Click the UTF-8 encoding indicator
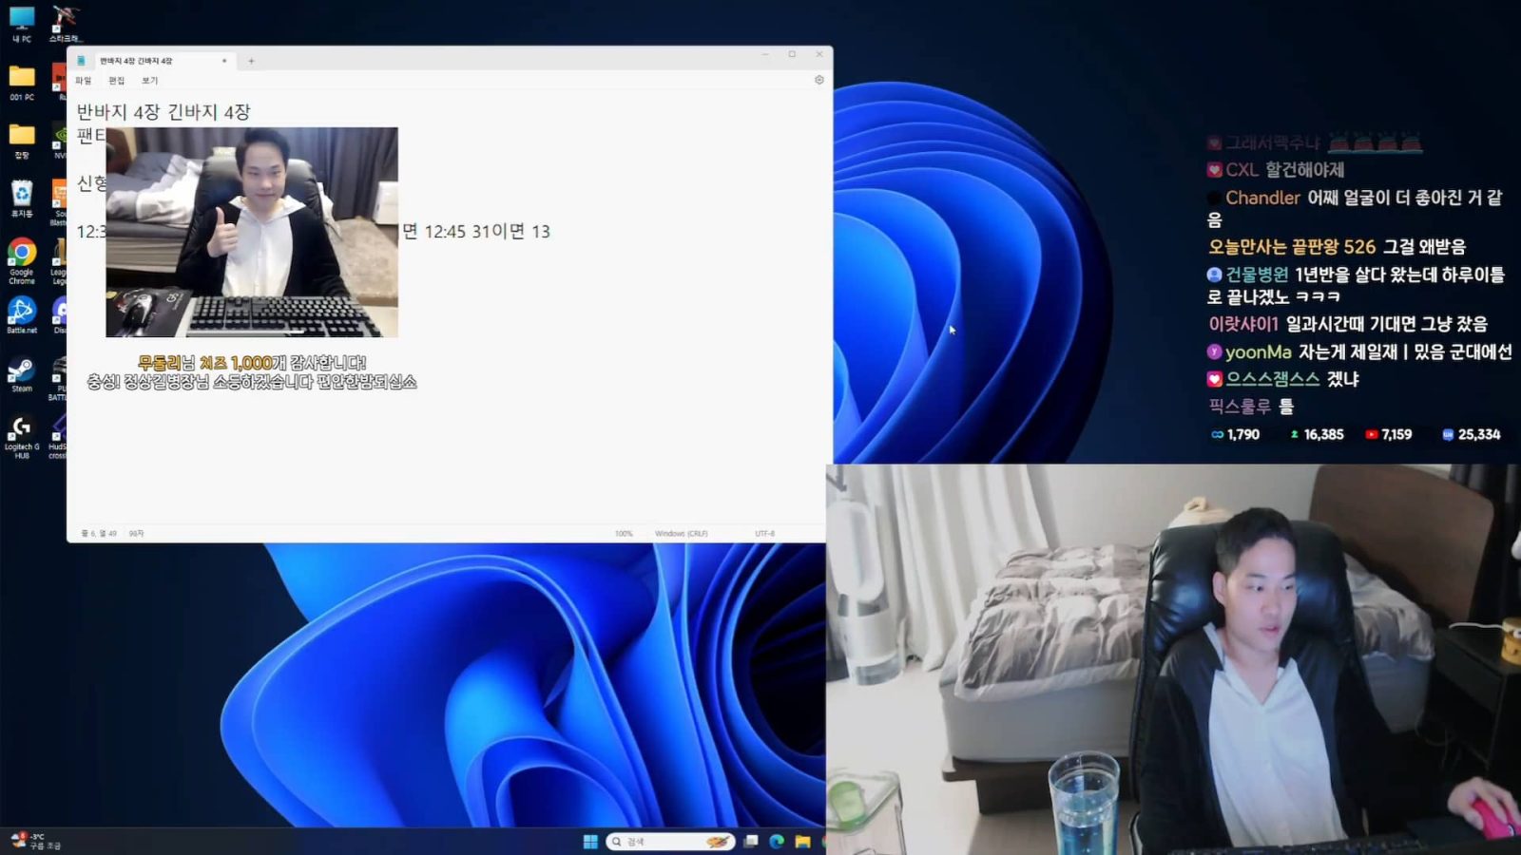The image size is (1521, 855). coord(765,534)
